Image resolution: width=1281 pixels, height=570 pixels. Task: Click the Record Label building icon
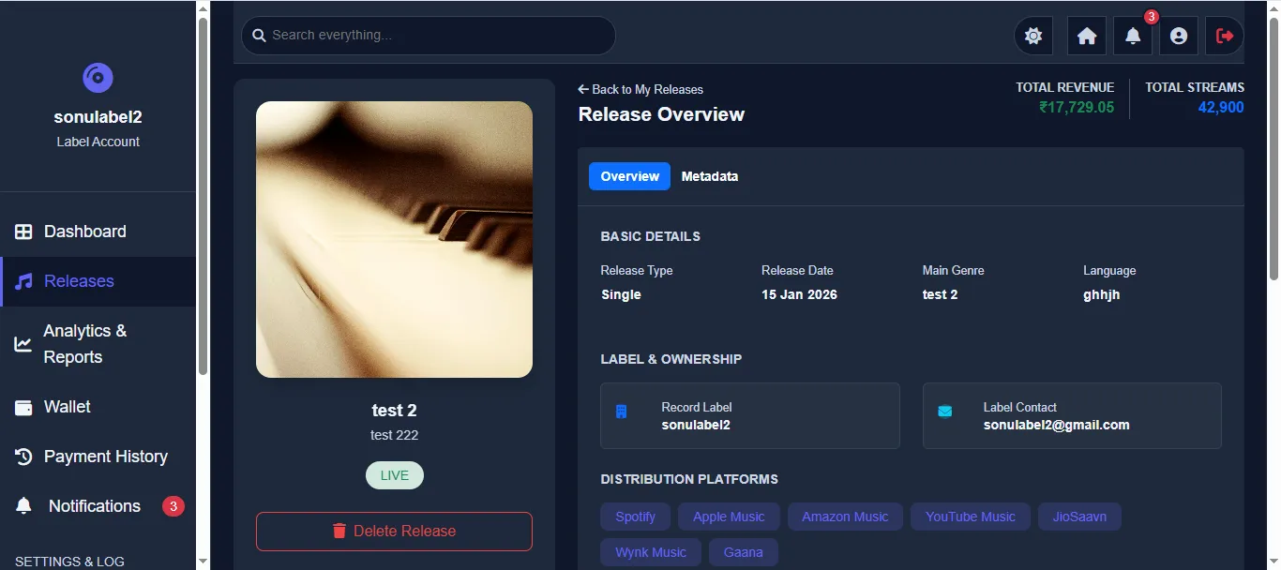tap(621, 412)
